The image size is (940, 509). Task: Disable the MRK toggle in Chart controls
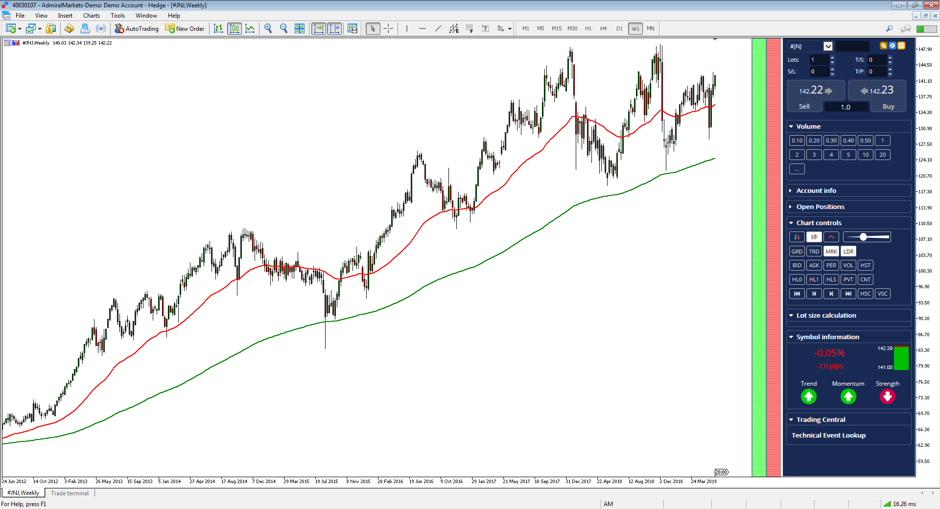831,251
